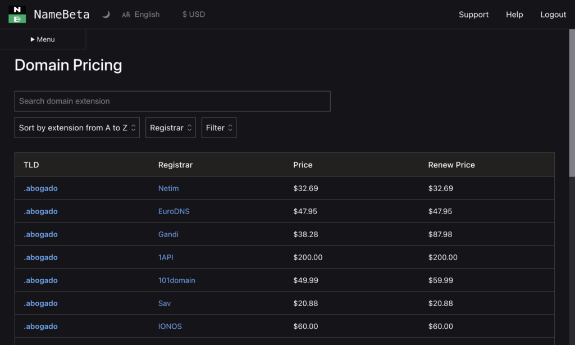Expand the Menu disclosure
Viewport: 575px width, 345px height.
(43, 39)
